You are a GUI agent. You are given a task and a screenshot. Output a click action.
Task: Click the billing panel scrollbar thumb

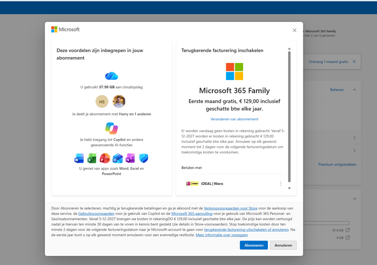[289, 117]
